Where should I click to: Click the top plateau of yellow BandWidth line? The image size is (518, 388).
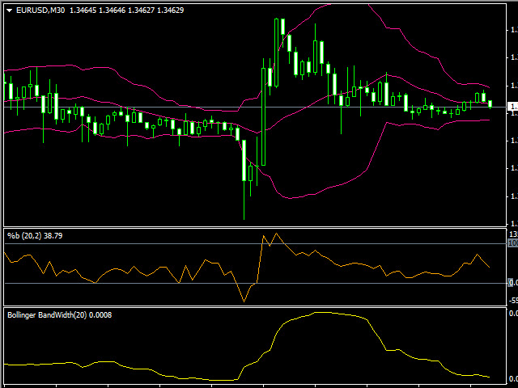(x=324, y=312)
